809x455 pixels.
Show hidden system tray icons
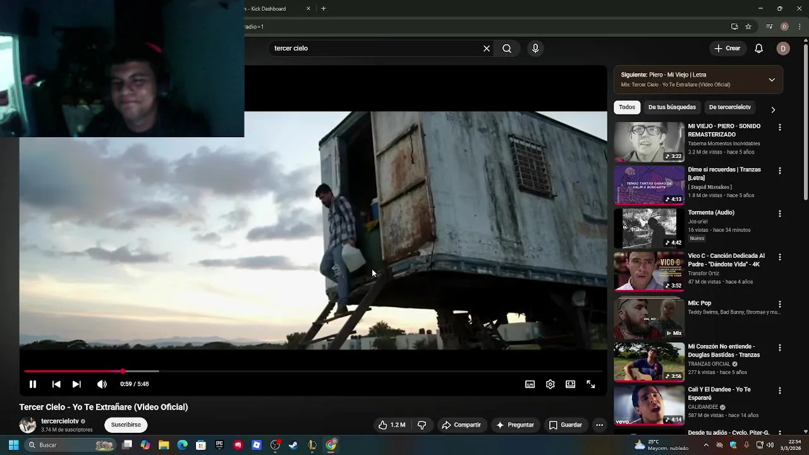706,445
